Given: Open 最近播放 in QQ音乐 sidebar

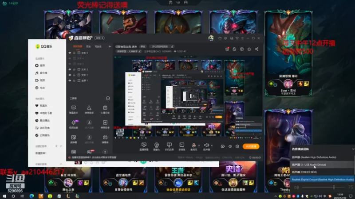Looking at the screenshot, I should [43, 120].
